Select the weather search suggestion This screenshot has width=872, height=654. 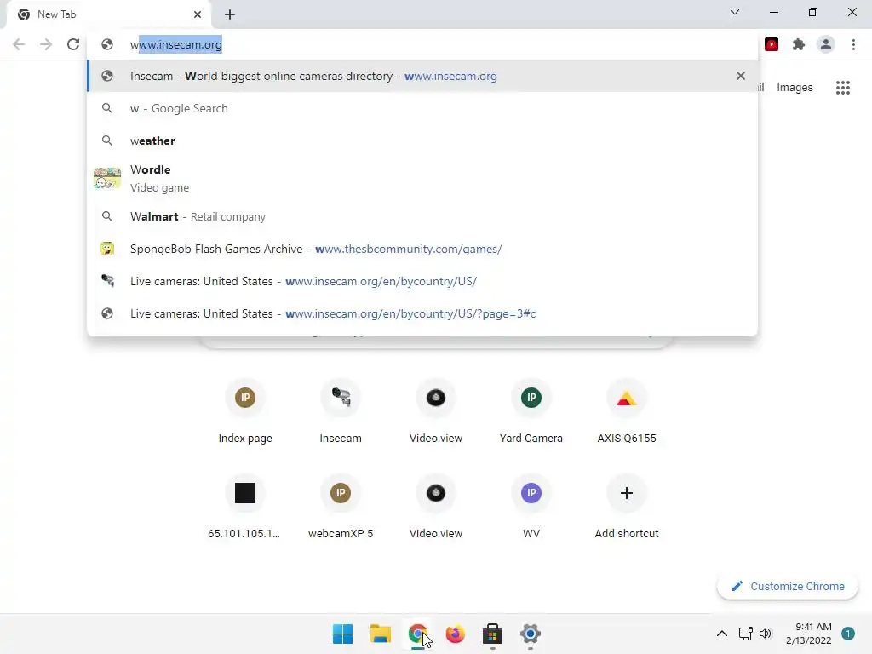pyautogui.click(x=422, y=141)
